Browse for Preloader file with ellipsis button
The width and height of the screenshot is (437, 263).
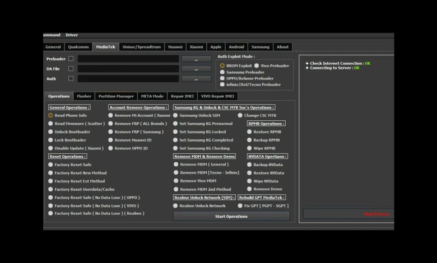(196, 59)
